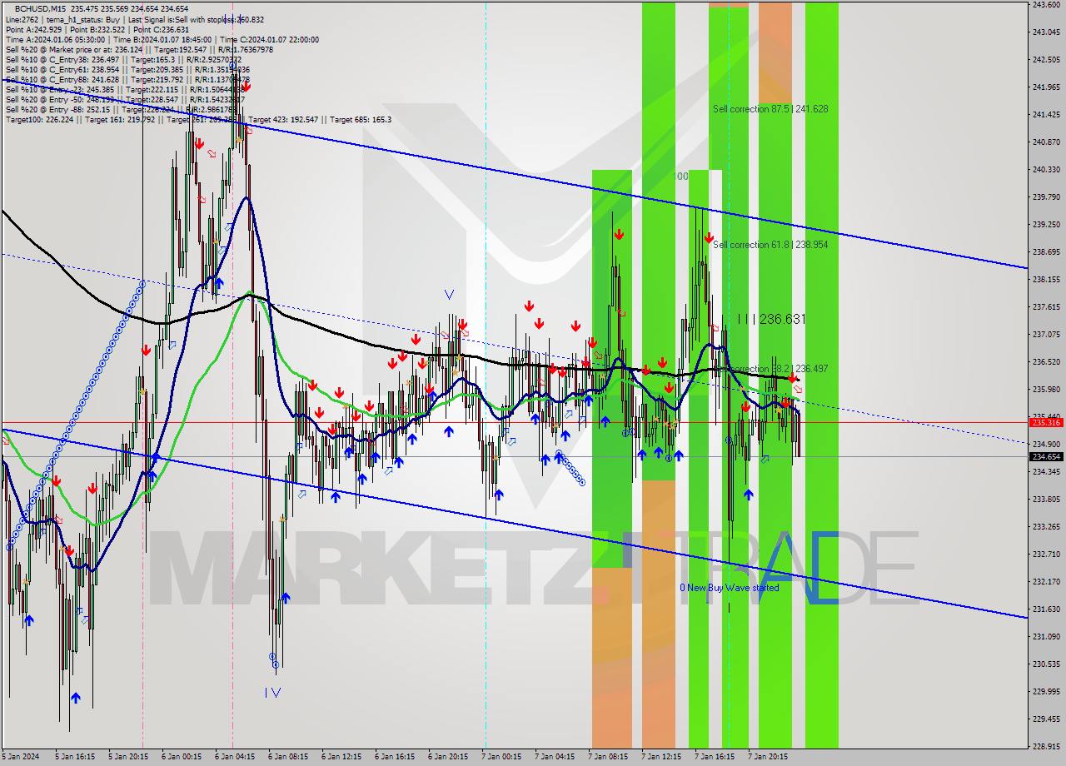Click the 230.535 price axis label
1066x766 pixels.
click(1046, 664)
